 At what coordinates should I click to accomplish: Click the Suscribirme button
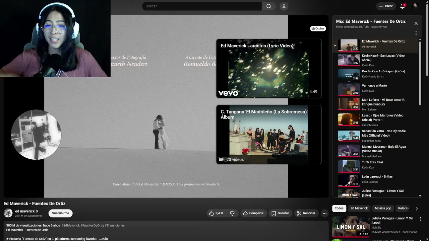(60, 213)
